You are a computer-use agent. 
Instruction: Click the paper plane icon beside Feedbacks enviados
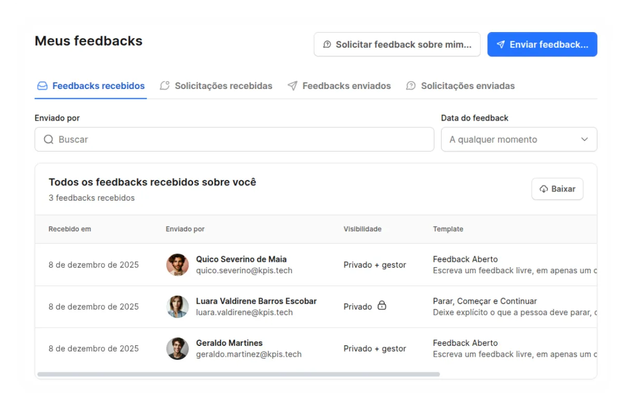(x=293, y=86)
